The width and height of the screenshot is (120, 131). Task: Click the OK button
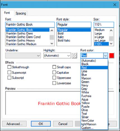click(41, 124)
